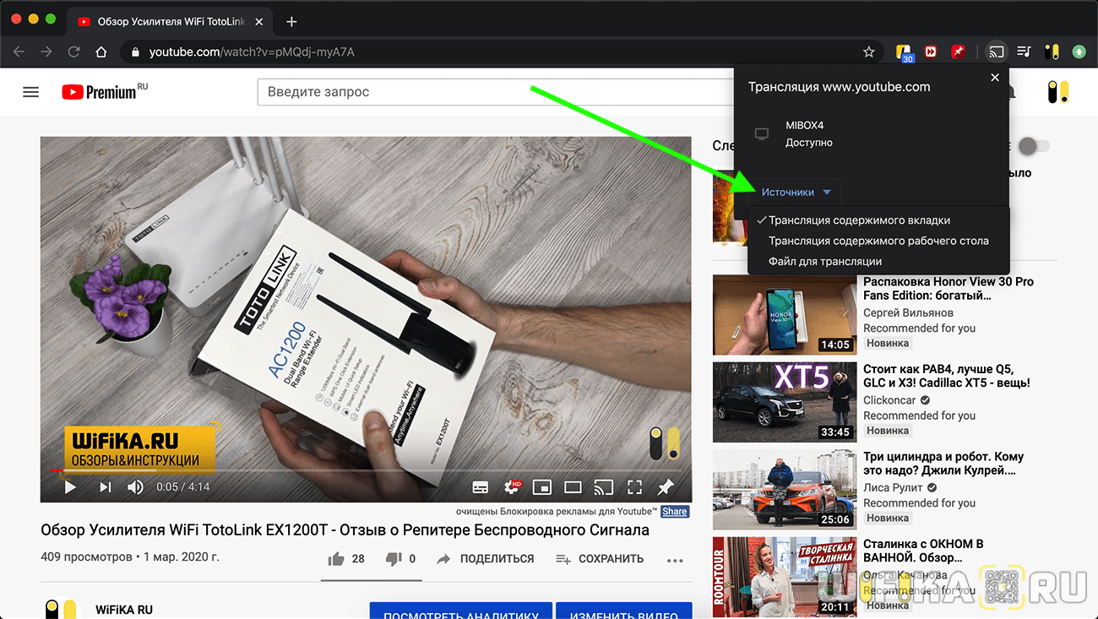This screenshot has height=619, width=1098.
Task: Mute the video with the volume icon
Action: coord(135,486)
